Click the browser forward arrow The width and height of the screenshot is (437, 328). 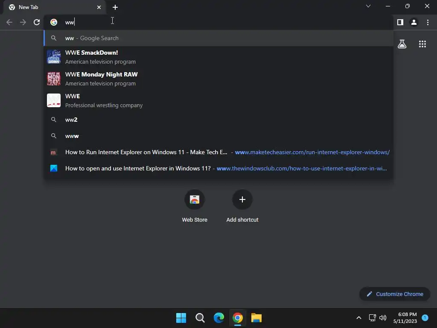click(23, 22)
